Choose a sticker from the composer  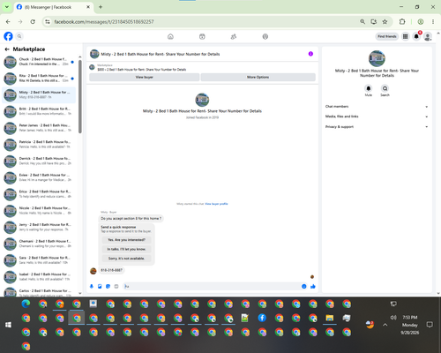point(108,286)
